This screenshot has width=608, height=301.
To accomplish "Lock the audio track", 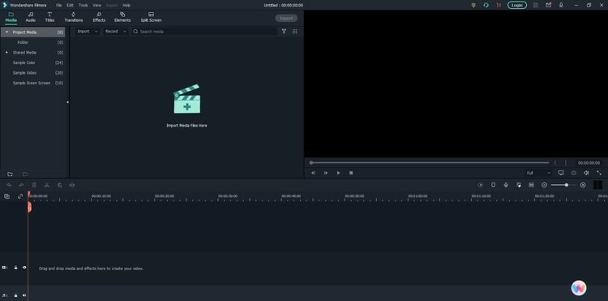I will coord(15,295).
